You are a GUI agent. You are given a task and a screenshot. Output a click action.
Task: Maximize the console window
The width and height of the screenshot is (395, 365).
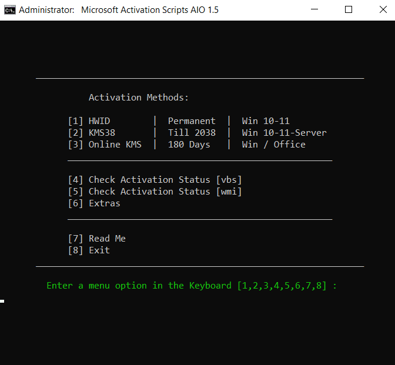349,10
